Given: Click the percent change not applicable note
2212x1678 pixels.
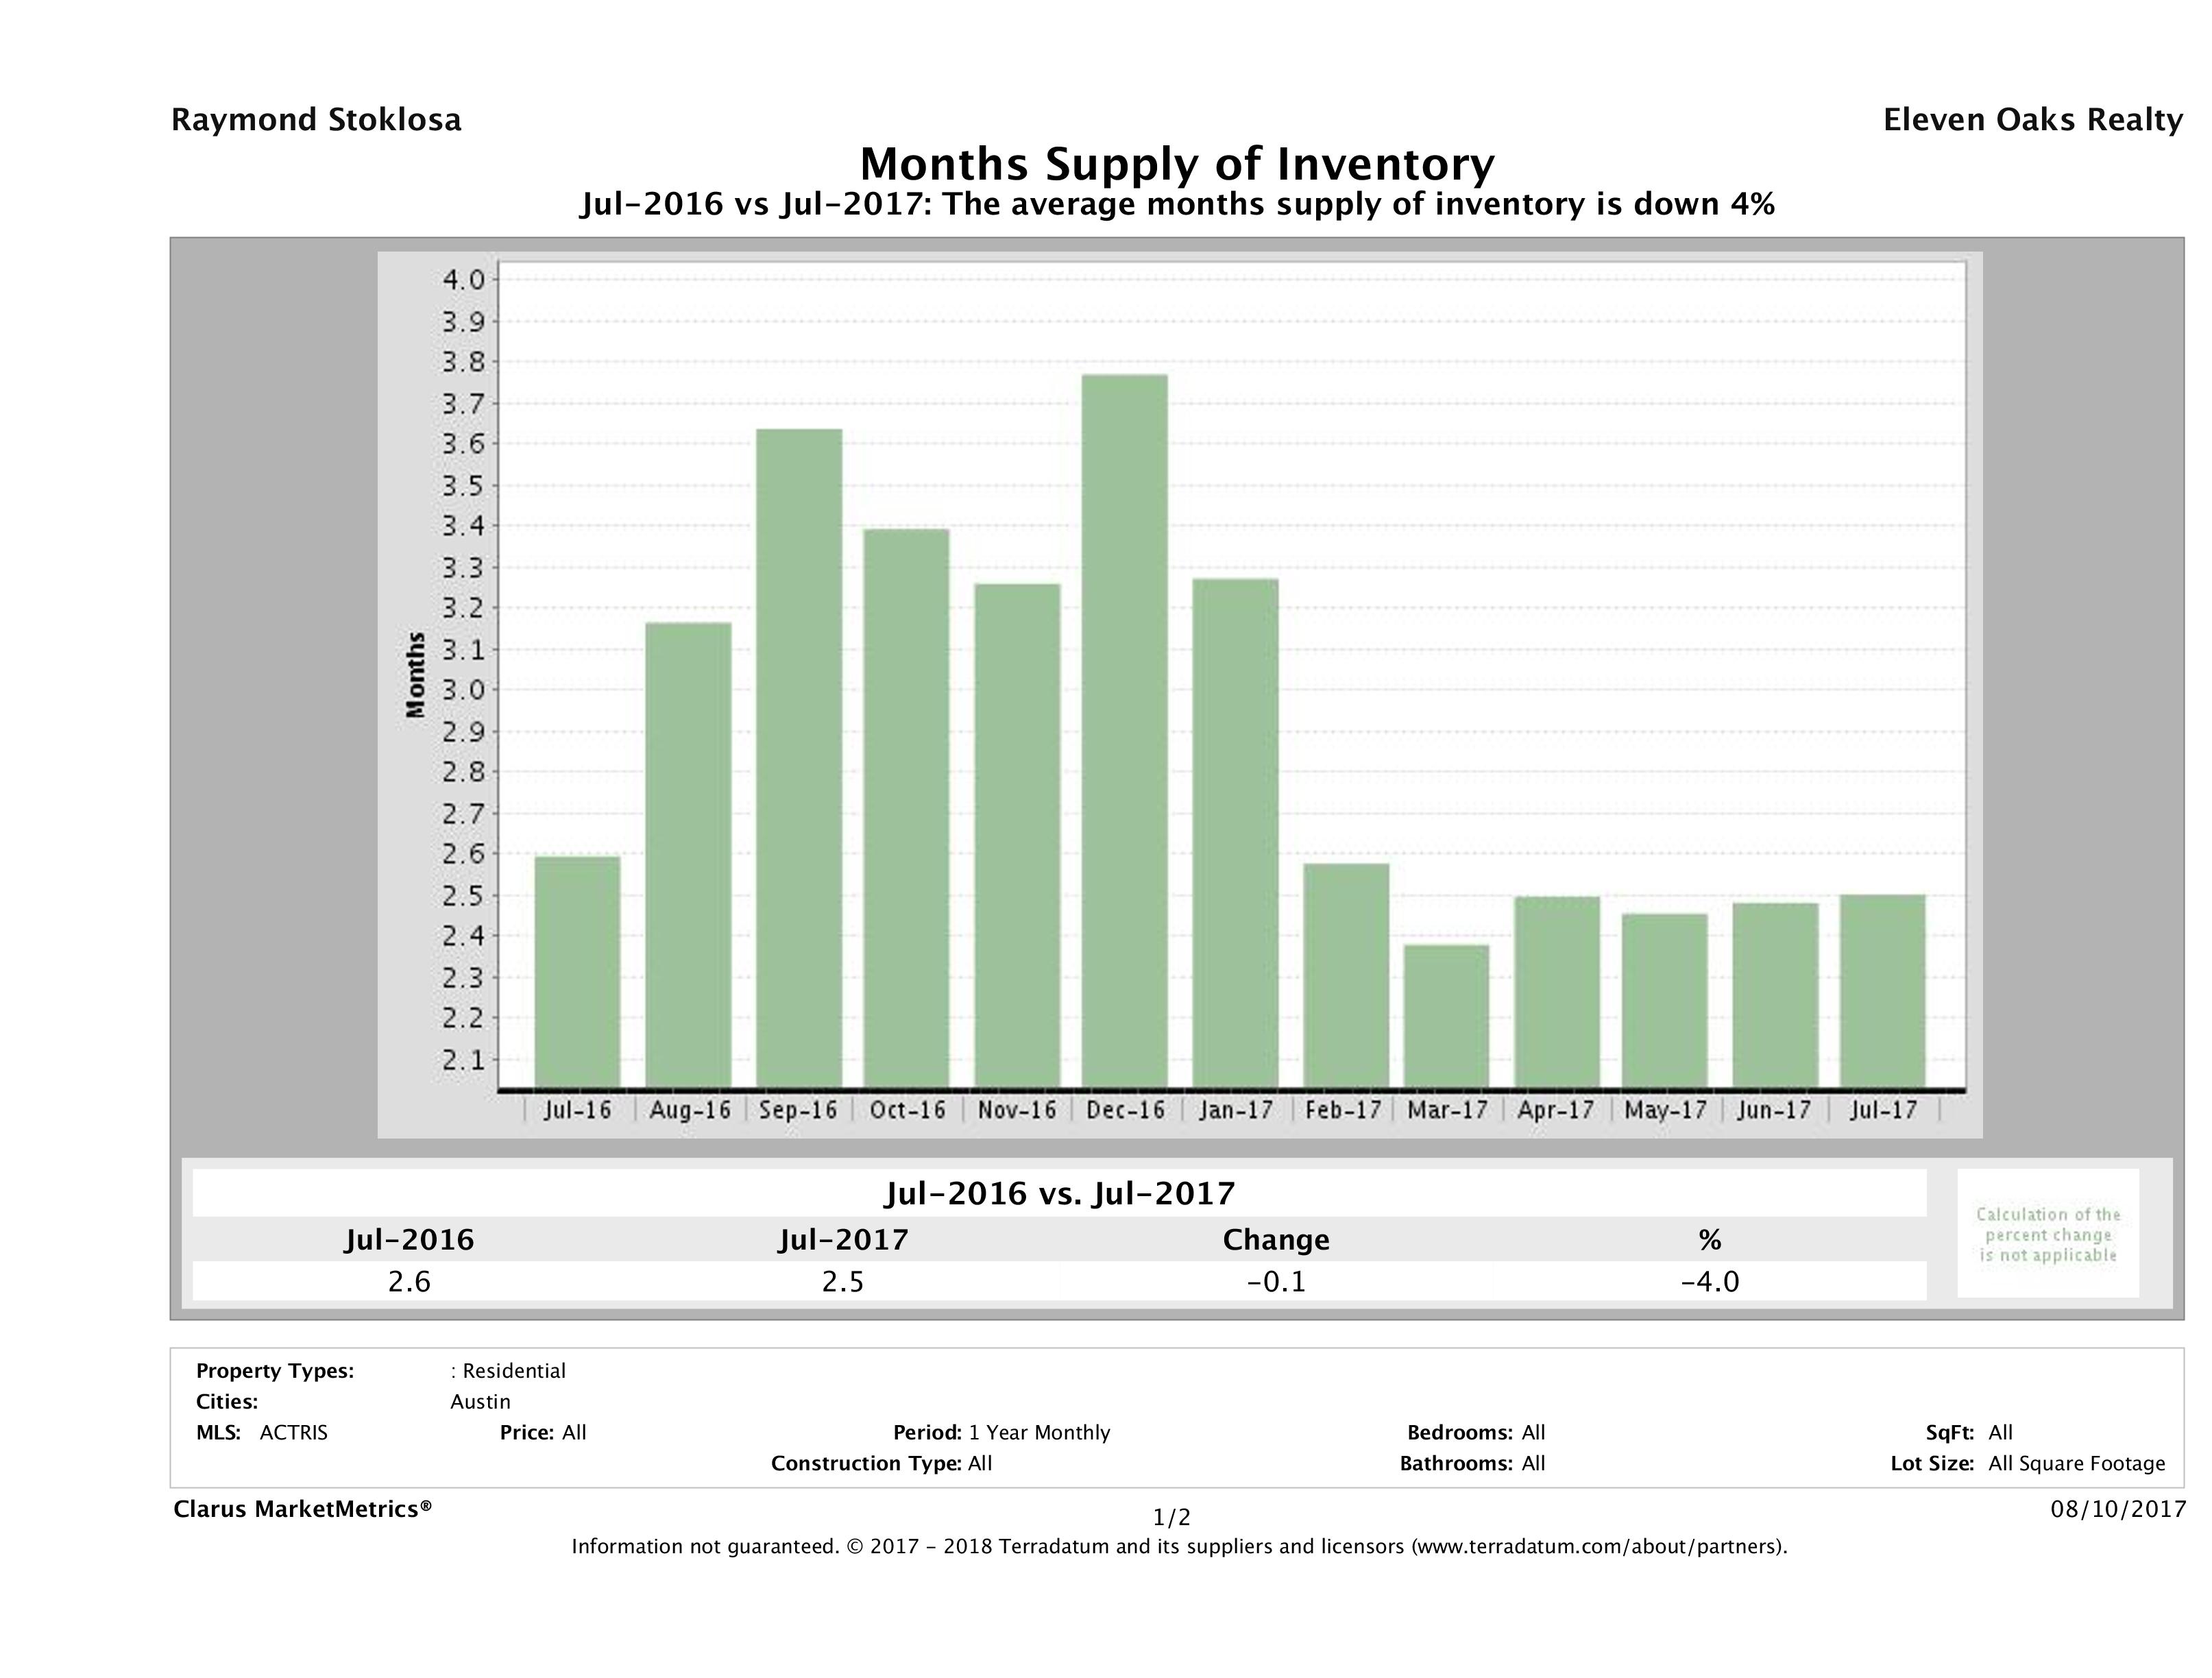Looking at the screenshot, I should (2047, 1234).
